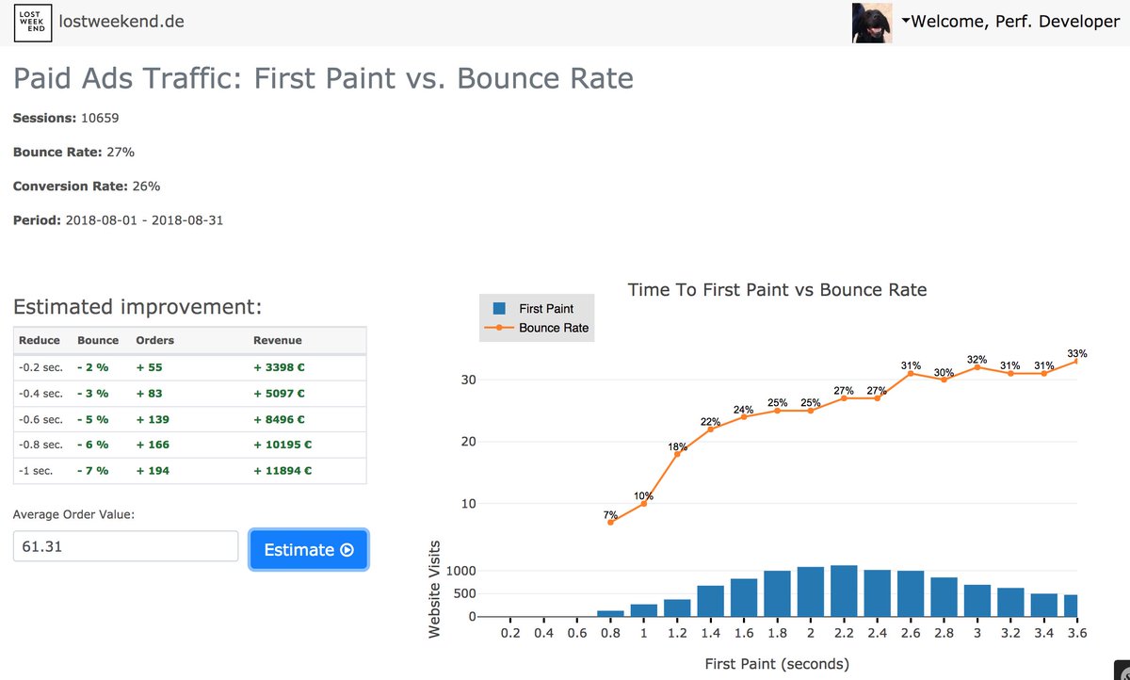This screenshot has width=1130, height=680.
Task: Click the + 194 orders cell
Action: pyautogui.click(x=153, y=470)
